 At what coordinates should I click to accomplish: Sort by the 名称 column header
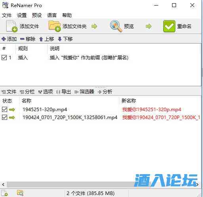(x=27, y=101)
